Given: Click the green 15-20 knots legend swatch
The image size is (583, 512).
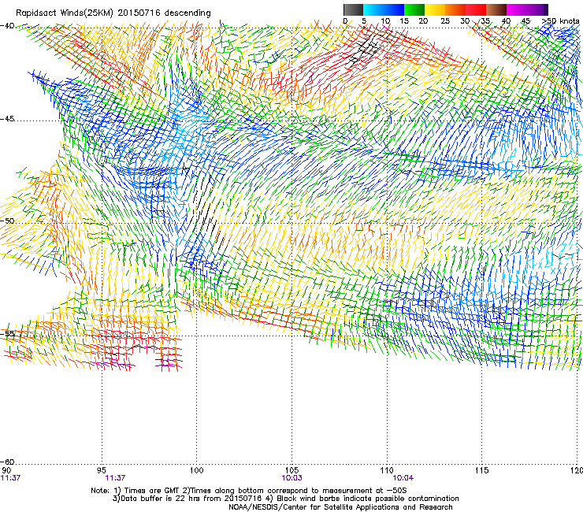Looking at the screenshot, I should tap(414, 9).
